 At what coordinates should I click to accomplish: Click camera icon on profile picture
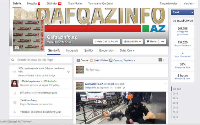(17, 47)
